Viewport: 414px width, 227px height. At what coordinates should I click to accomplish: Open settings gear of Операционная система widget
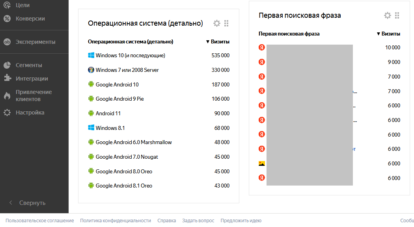217,23
